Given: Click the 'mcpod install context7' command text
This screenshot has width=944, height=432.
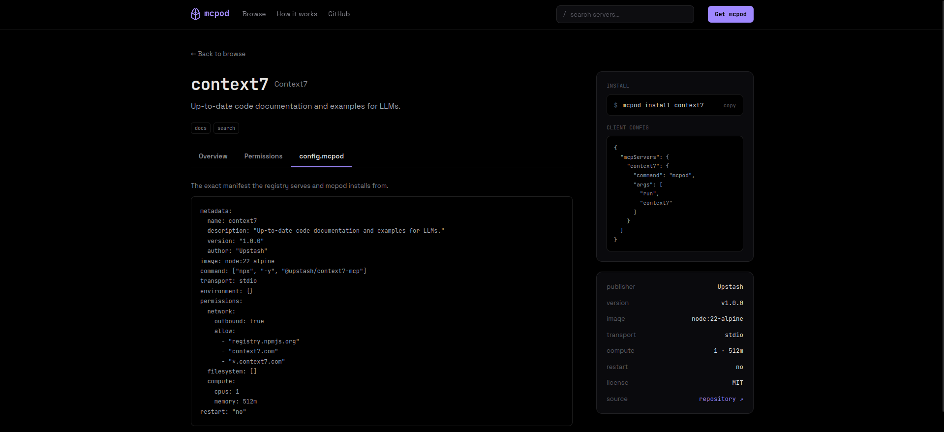Looking at the screenshot, I should click(x=663, y=105).
